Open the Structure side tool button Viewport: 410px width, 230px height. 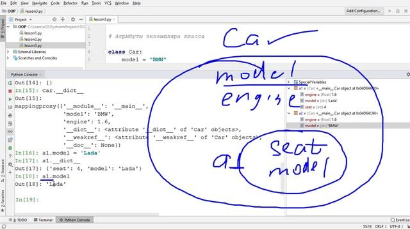(3, 171)
